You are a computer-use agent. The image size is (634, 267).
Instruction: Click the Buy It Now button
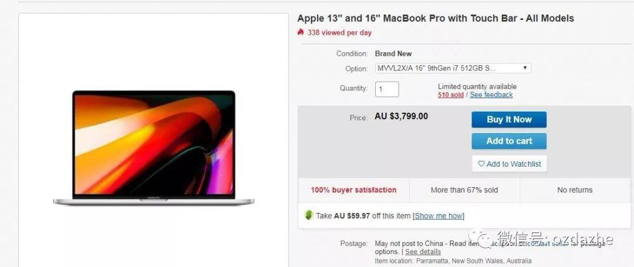[x=509, y=120]
